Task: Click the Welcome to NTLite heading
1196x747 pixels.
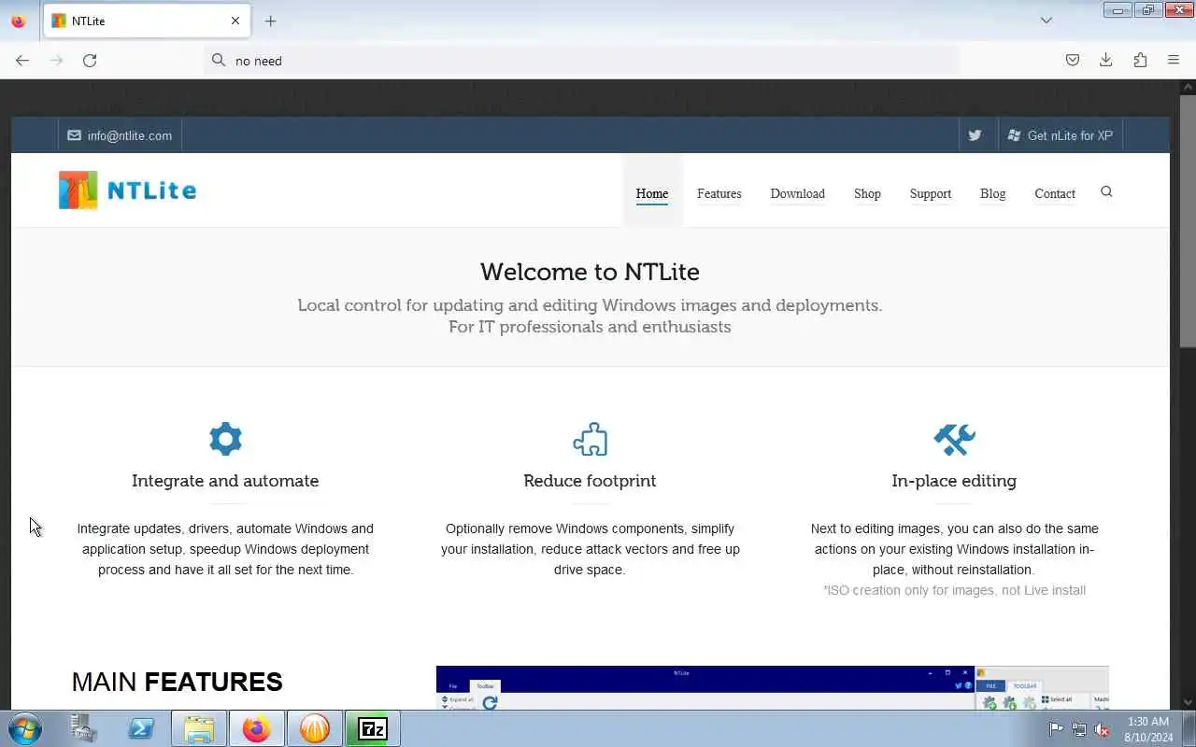Action: coord(590,272)
